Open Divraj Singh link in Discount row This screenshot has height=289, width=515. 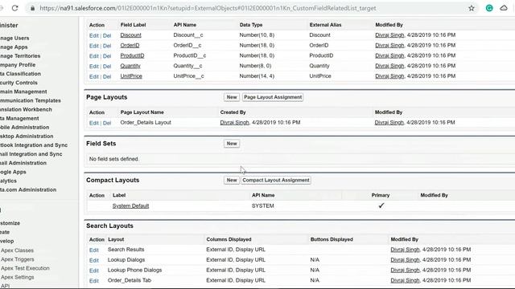(389, 35)
